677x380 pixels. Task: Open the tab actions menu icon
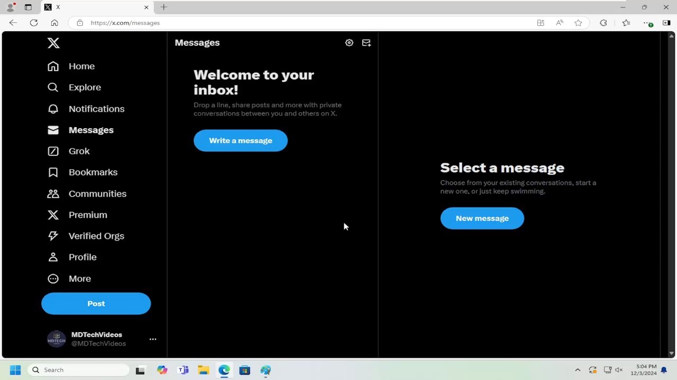click(28, 7)
